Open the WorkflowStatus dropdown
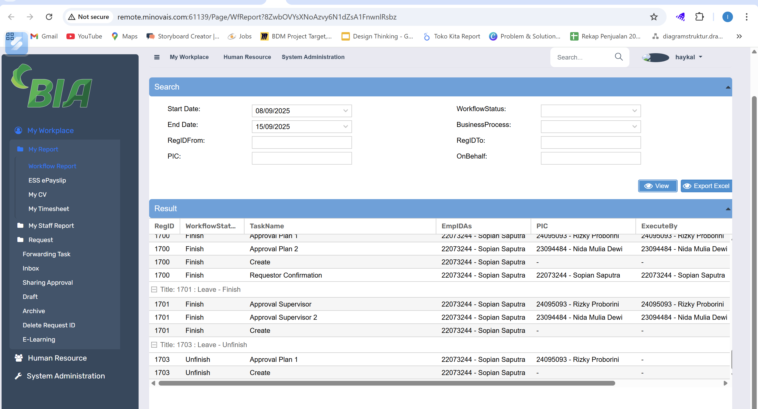 click(x=634, y=111)
